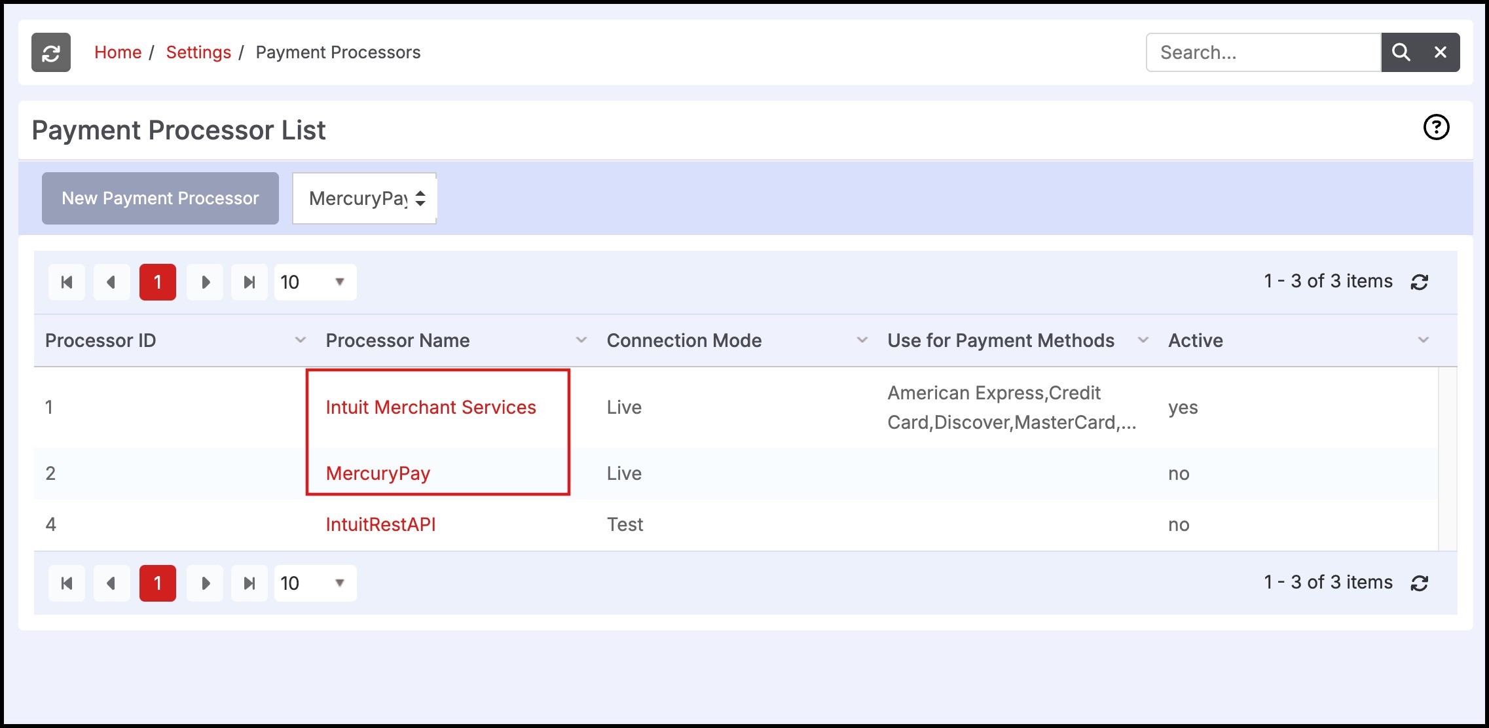
Task: Open the MercuryPay processor type dropdown
Action: 365,198
